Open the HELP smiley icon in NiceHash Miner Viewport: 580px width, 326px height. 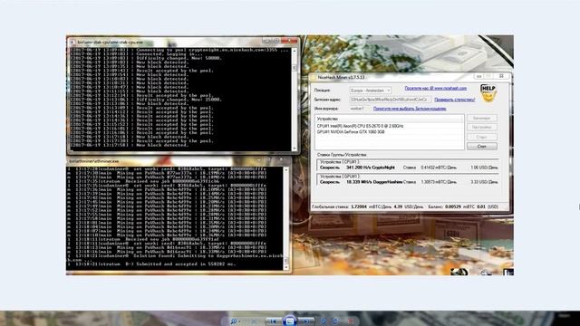pos(488,93)
